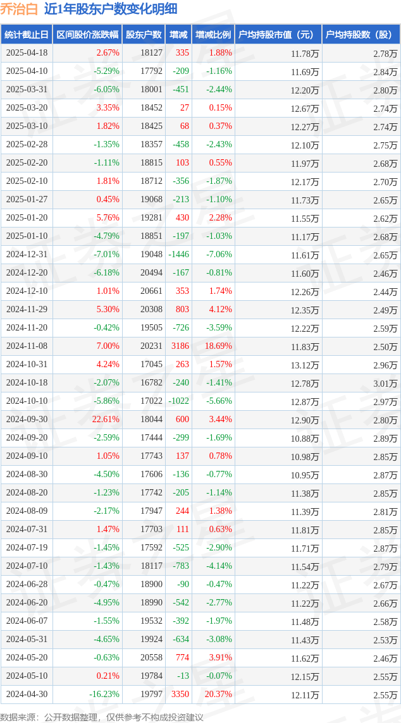Click the 增减比例 column header
Viewport: 401px width, 723px height.
(x=213, y=35)
